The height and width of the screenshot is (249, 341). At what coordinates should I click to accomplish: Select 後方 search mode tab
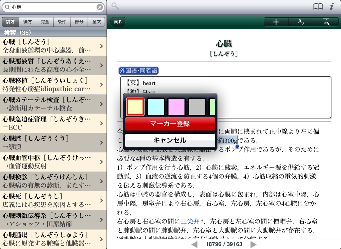point(28,22)
